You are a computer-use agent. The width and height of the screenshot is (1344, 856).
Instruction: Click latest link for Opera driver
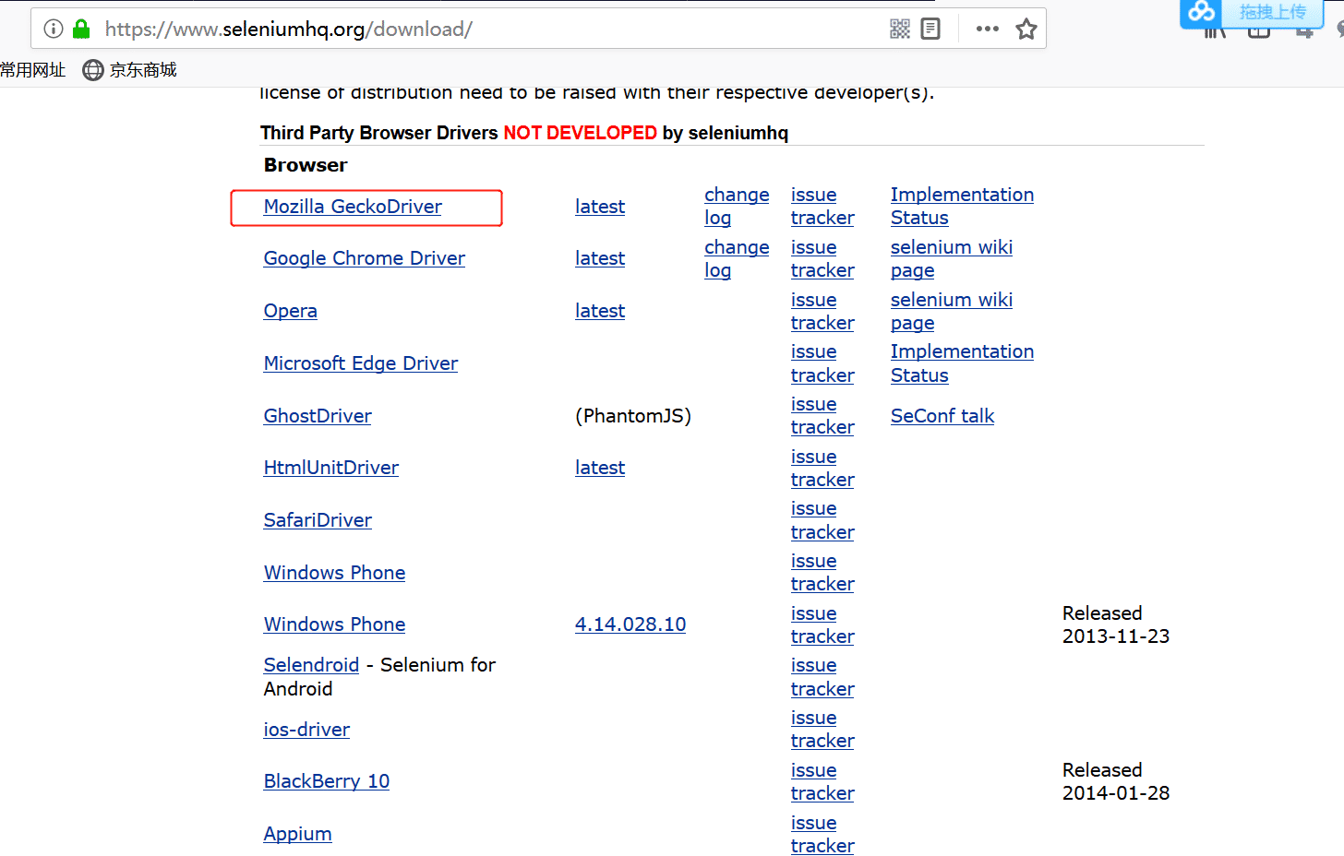pyautogui.click(x=599, y=311)
